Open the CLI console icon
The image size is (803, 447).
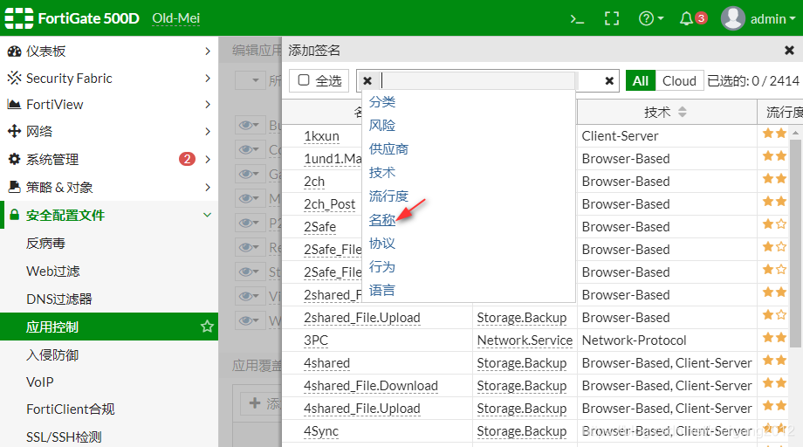pyautogui.click(x=577, y=19)
